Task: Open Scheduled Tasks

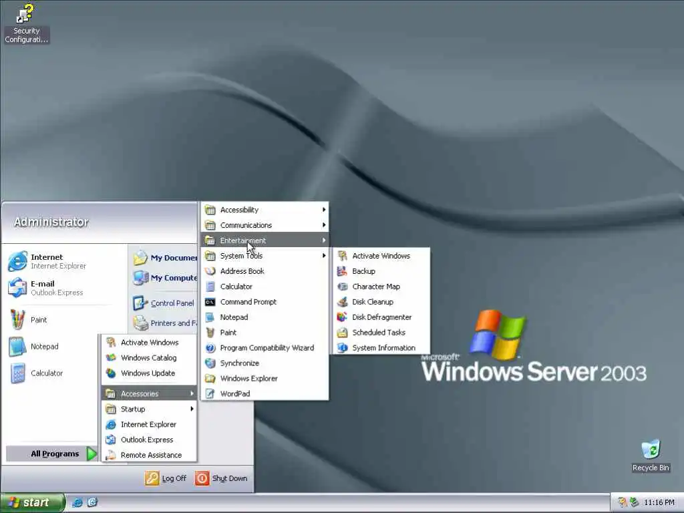Action: pyautogui.click(x=381, y=332)
